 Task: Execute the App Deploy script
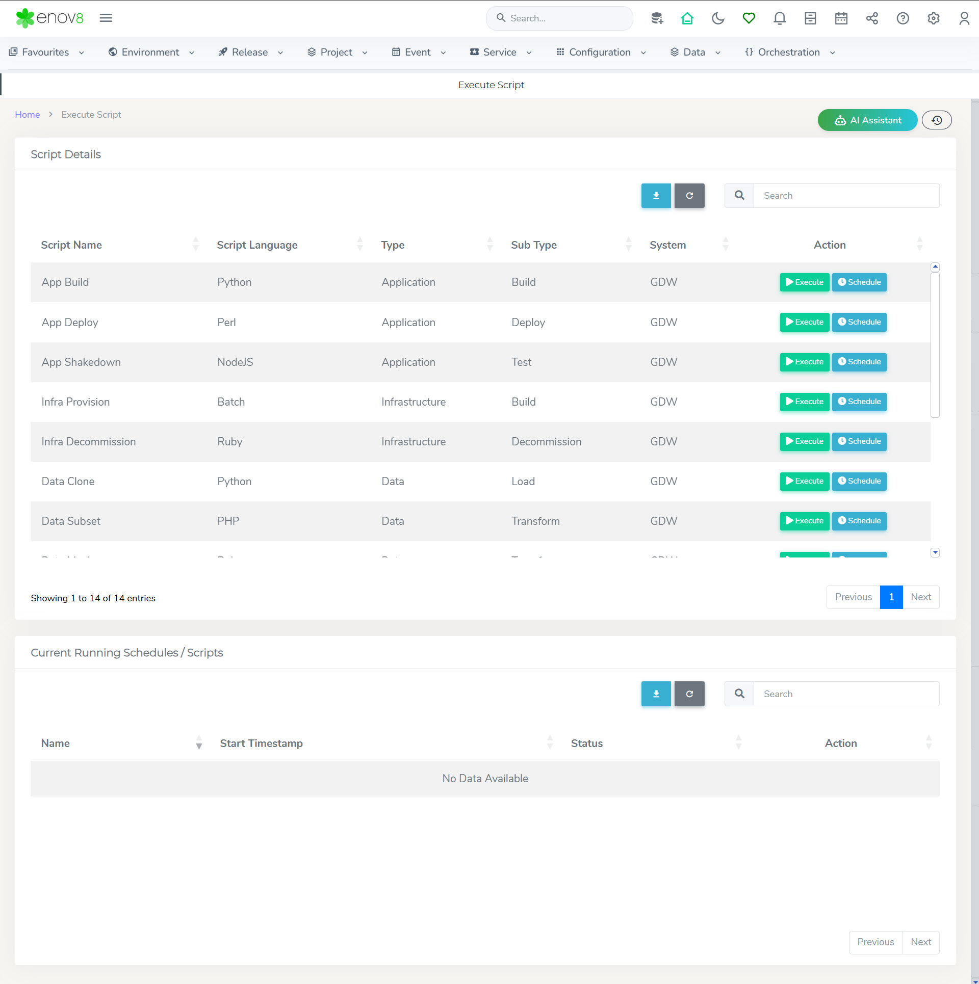pos(804,322)
